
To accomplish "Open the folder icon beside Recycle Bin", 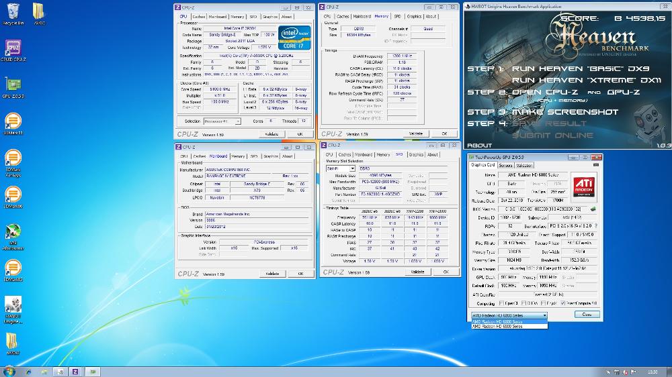I will [x=38, y=13].
